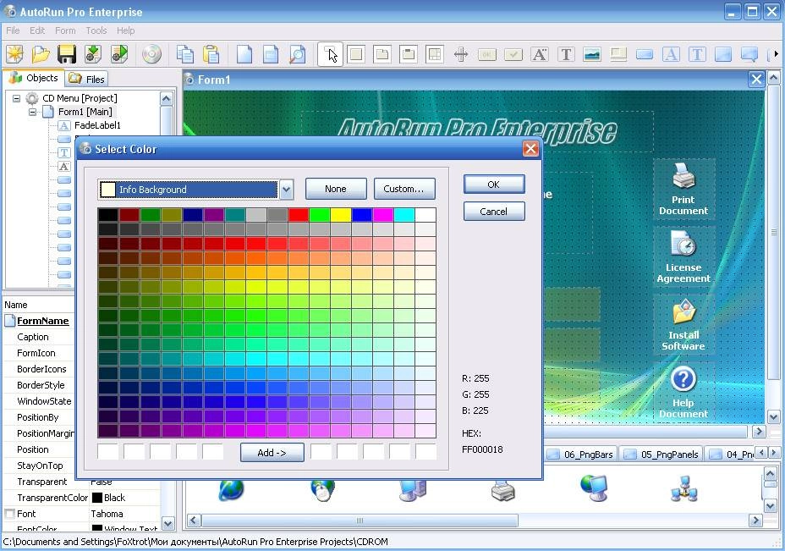This screenshot has height=551, width=785.
Task: Open the Tools menu
Action: point(96,30)
